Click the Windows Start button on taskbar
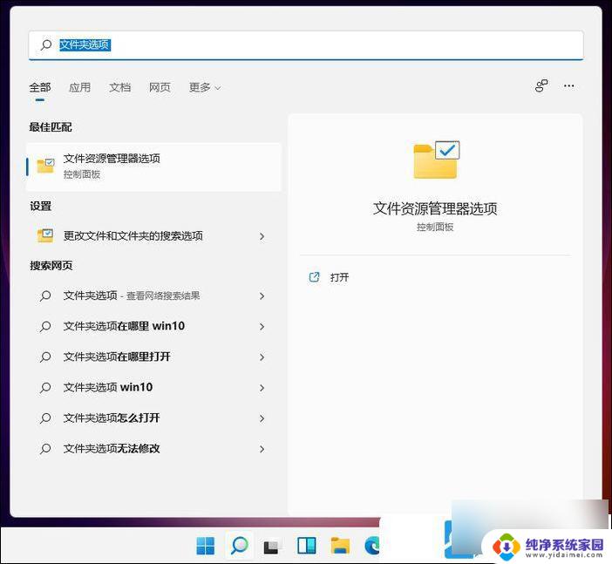The width and height of the screenshot is (612, 564). tap(206, 546)
